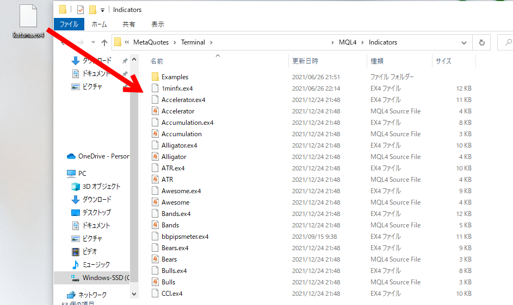
Task: Select ネットワーク in the navigation pane
Action: point(91,295)
